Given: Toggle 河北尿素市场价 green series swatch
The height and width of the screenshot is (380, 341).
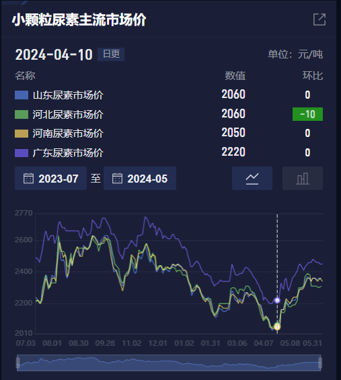Looking at the screenshot, I should 22,114.
